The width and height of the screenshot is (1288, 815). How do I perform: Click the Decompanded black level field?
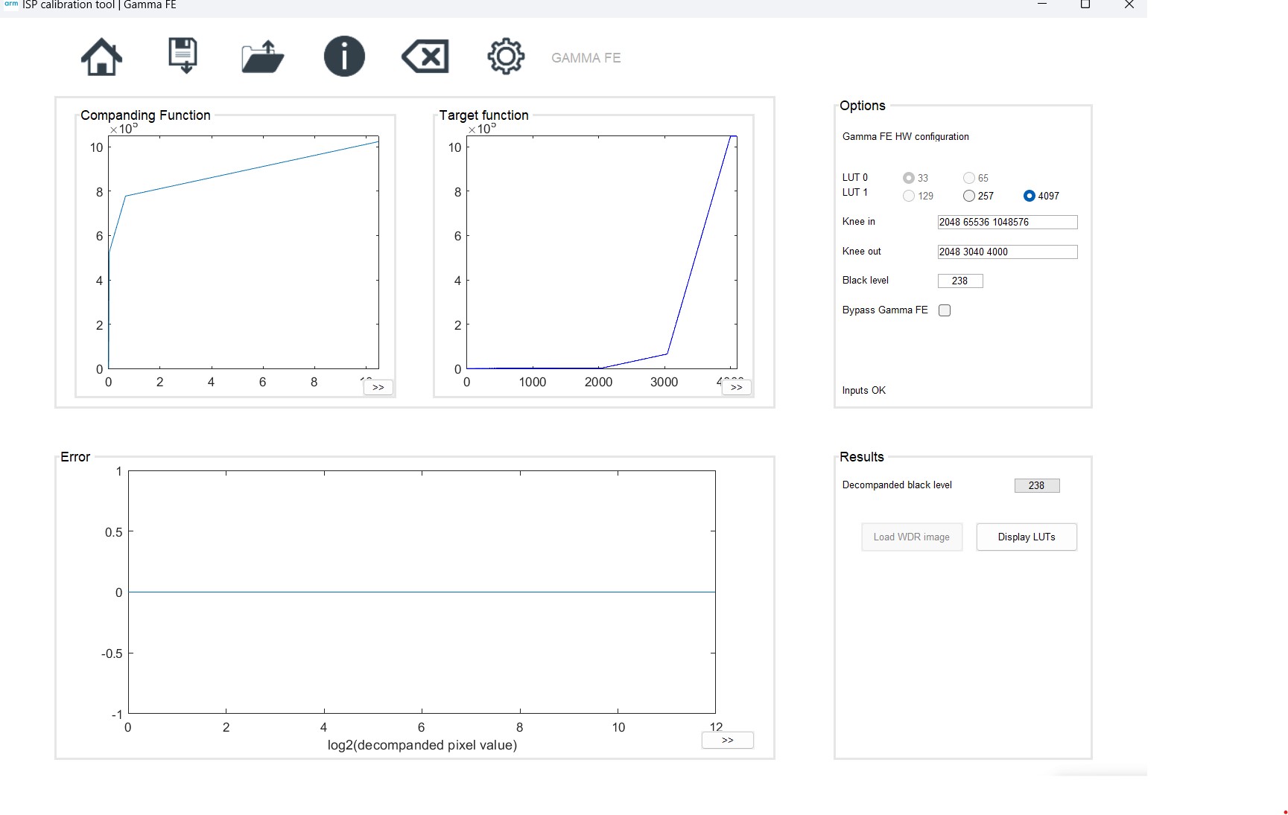click(x=1037, y=485)
